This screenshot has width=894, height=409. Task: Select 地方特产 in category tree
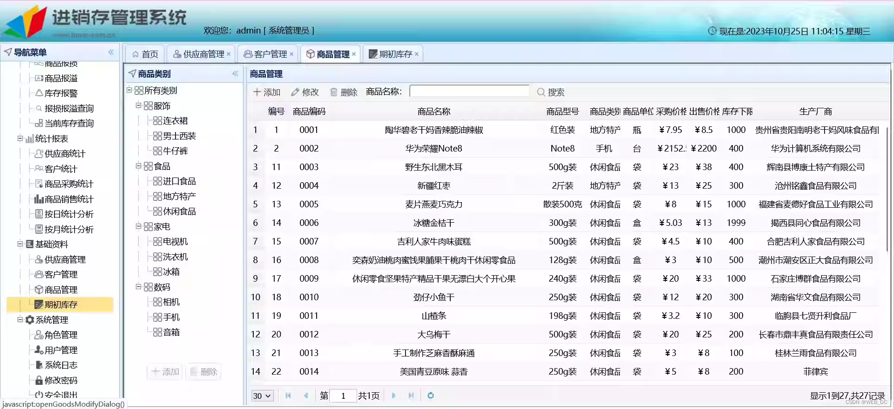(x=179, y=196)
